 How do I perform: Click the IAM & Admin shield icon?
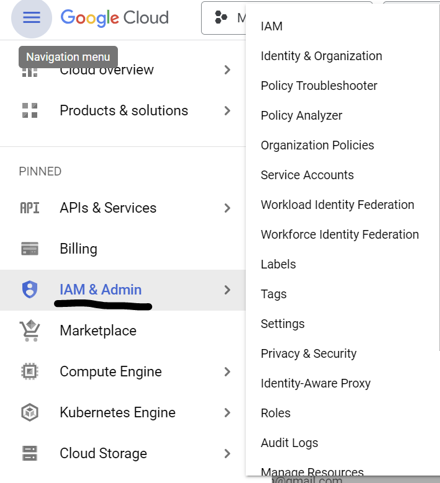30,290
